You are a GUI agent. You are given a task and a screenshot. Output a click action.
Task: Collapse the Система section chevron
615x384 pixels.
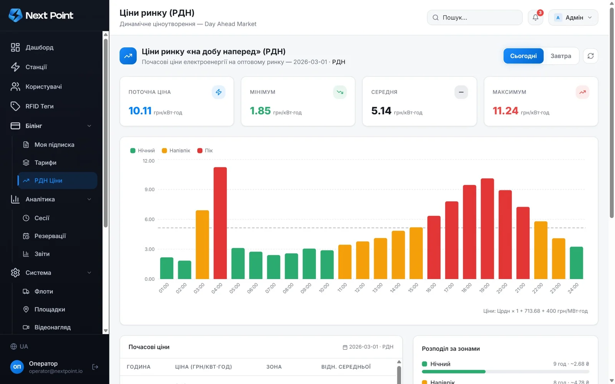89,273
